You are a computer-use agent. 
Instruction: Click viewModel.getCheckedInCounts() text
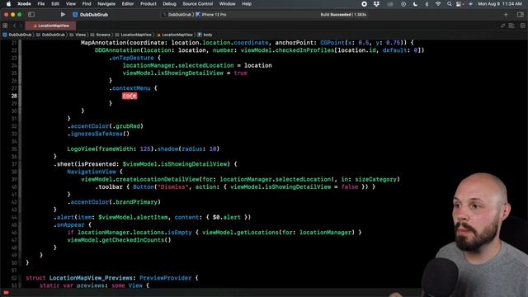119,240
